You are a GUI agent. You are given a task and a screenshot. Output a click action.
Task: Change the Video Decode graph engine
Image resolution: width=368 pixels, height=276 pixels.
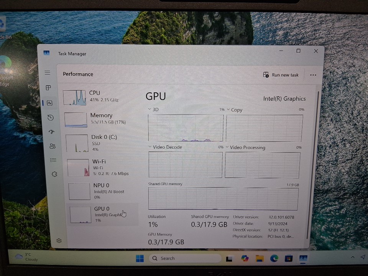(150, 147)
